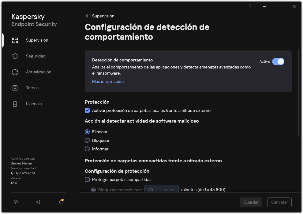Open the Más información link
This screenshot has width=303, height=214.
[108, 81]
